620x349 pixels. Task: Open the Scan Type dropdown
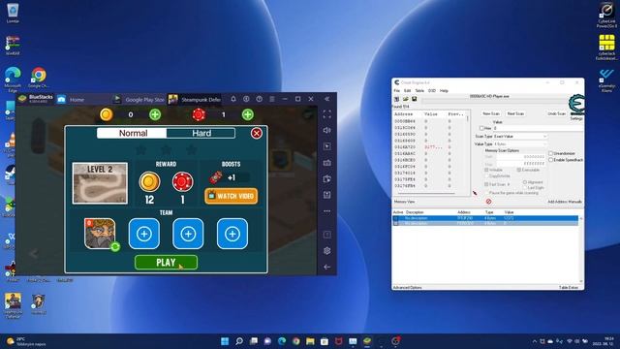click(520, 136)
